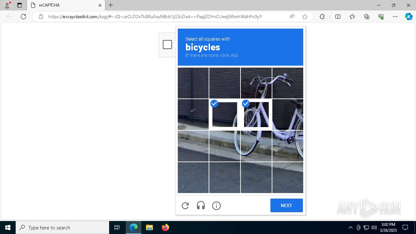
Task: Close the reCAPTCHA tab
Action: click(x=100, y=5)
